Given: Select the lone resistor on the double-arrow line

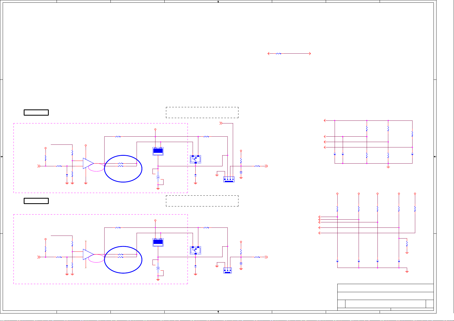Looking at the screenshot, I should [279, 54].
